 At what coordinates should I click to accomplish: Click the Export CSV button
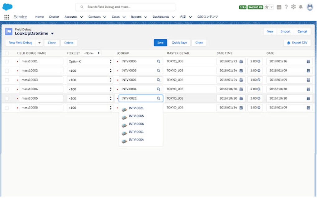(x=297, y=43)
